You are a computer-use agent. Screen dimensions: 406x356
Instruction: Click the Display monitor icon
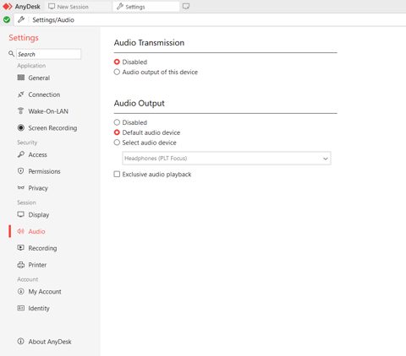tap(21, 214)
